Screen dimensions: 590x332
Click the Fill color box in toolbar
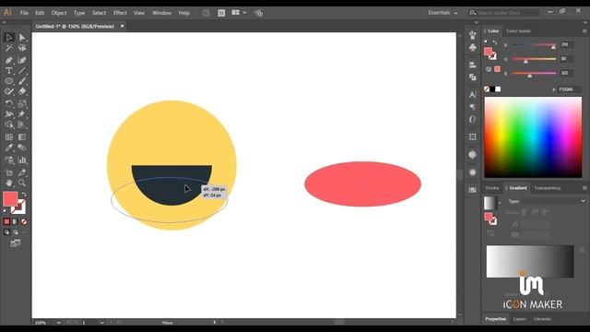pyautogui.click(x=10, y=199)
